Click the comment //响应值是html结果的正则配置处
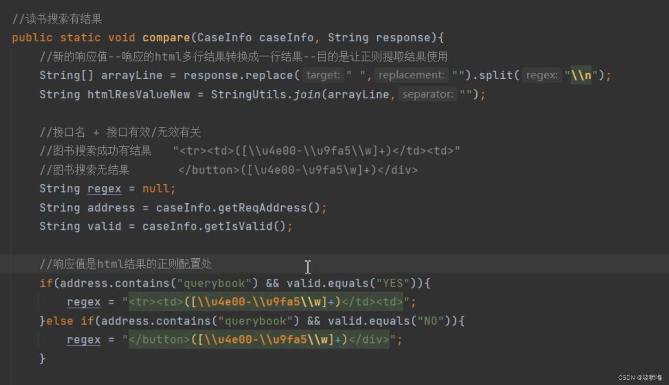Image resolution: width=669 pixels, height=385 pixels. pyautogui.click(x=126, y=264)
